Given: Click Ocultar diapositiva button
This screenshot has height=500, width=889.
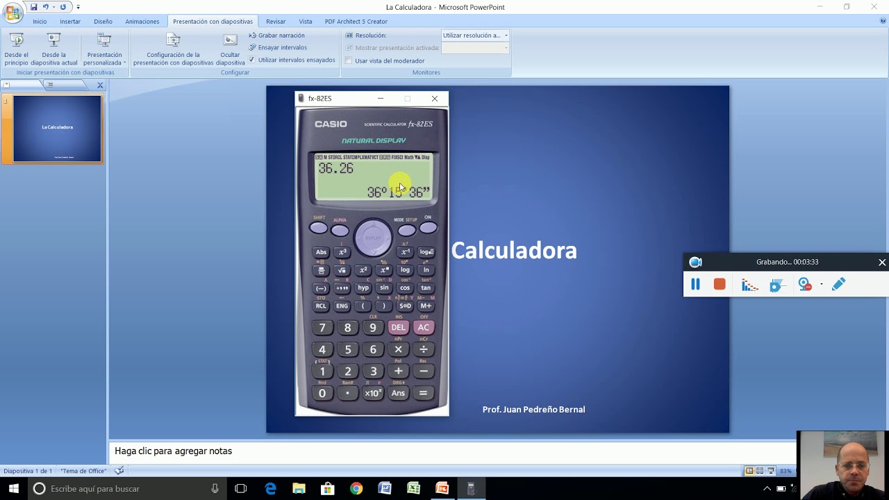Looking at the screenshot, I should point(230,49).
